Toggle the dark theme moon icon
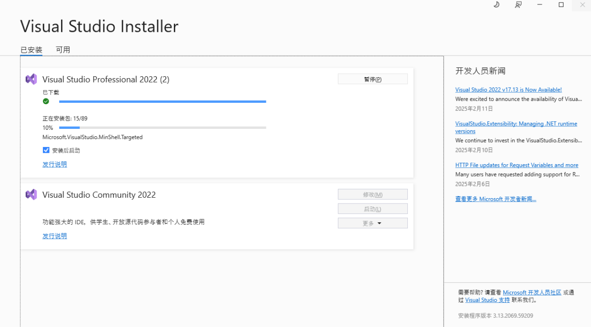Screen dimensions: 591x327 click(x=496, y=4)
